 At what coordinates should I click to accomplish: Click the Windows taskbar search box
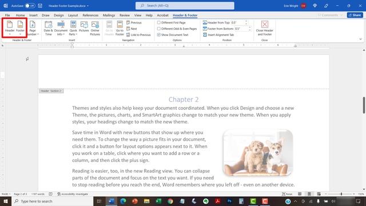[52, 201]
